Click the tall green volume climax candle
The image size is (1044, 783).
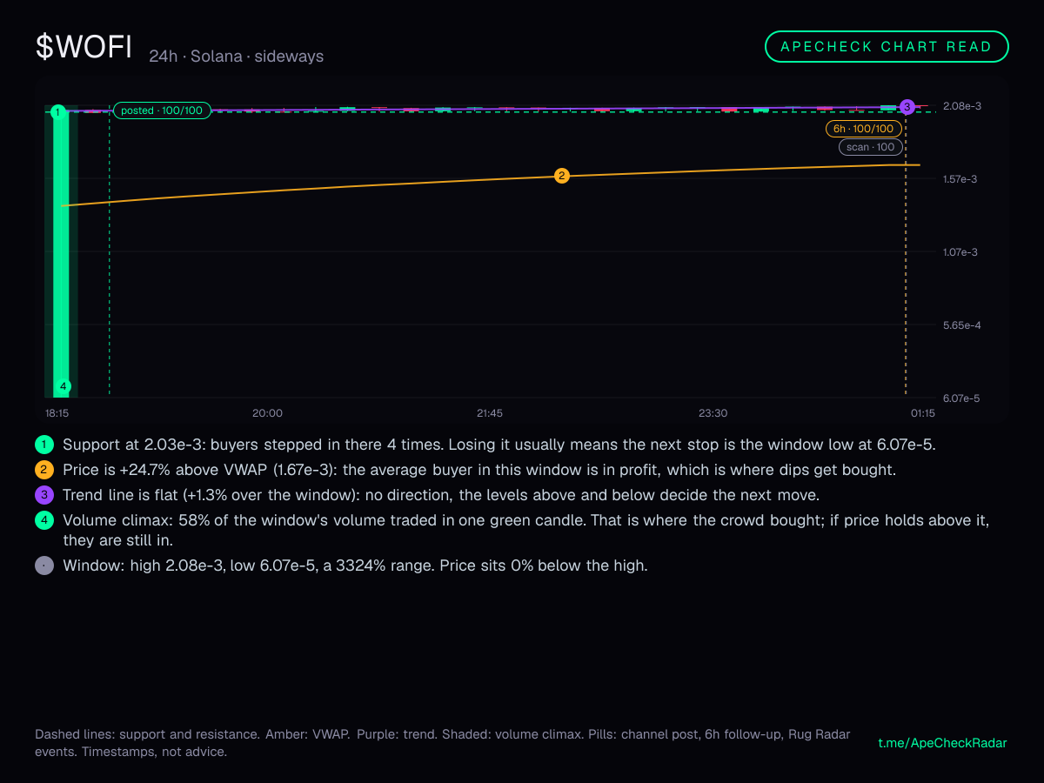60,252
